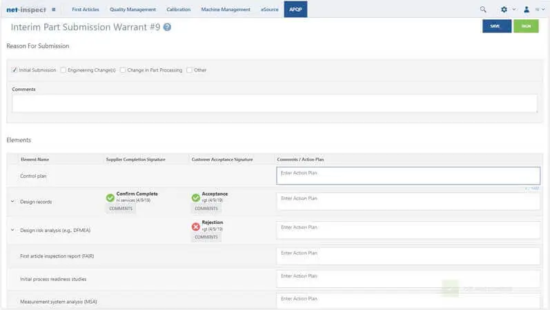Open dropdown arrow next to settings gear
Image resolution: width=550 pixels, height=310 pixels.
tap(513, 10)
